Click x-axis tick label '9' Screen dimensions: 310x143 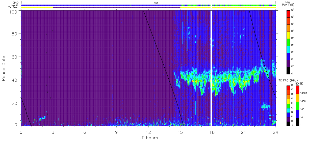[x=116, y=132]
